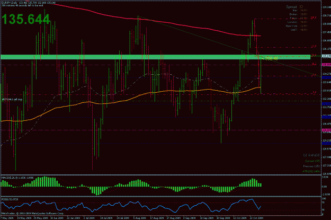Click the blue RSI line in lower subwindow
The width and height of the screenshot is (331, 220).
coord(131,205)
